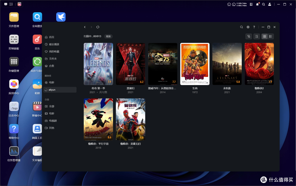Open 我的收藏 in sidebar
Image resolution: width=296 pixels, height=186 pixels.
(x=60, y=51)
